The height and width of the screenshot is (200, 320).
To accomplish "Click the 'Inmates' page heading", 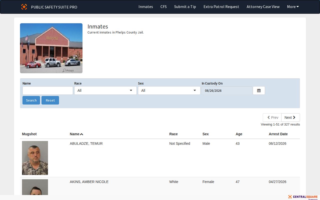I will [98, 26].
